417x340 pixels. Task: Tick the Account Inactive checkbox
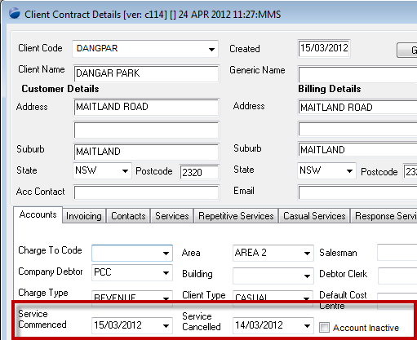click(x=324, y=328)
